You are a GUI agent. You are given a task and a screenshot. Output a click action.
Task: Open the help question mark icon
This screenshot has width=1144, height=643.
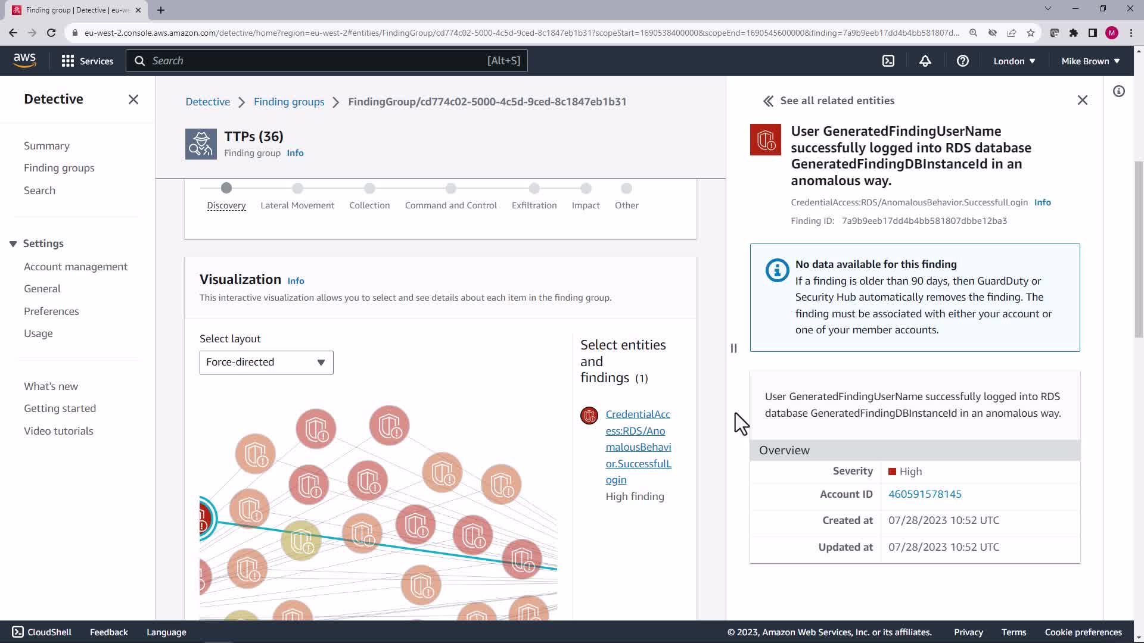tap(962, 61)
